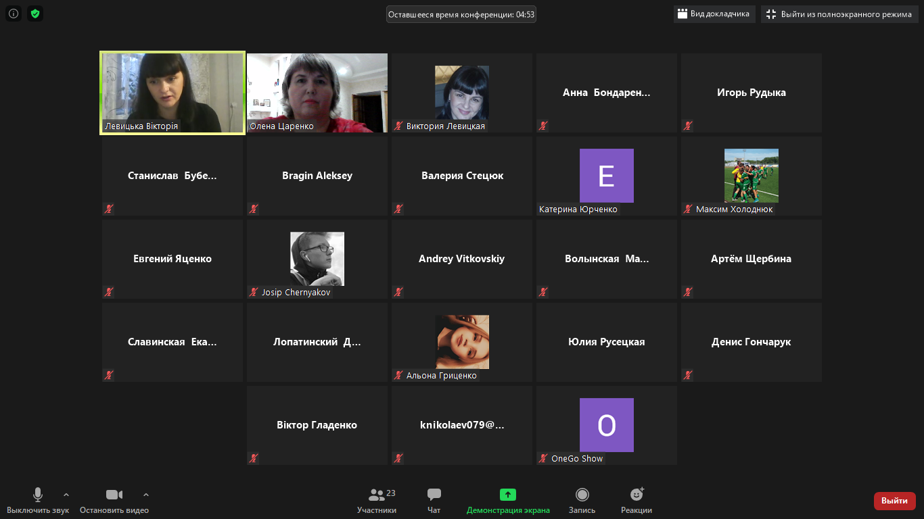Expand audio options arrow beside microphone
Viewport: 924px width, 519px height.
[x=66, y=495]
